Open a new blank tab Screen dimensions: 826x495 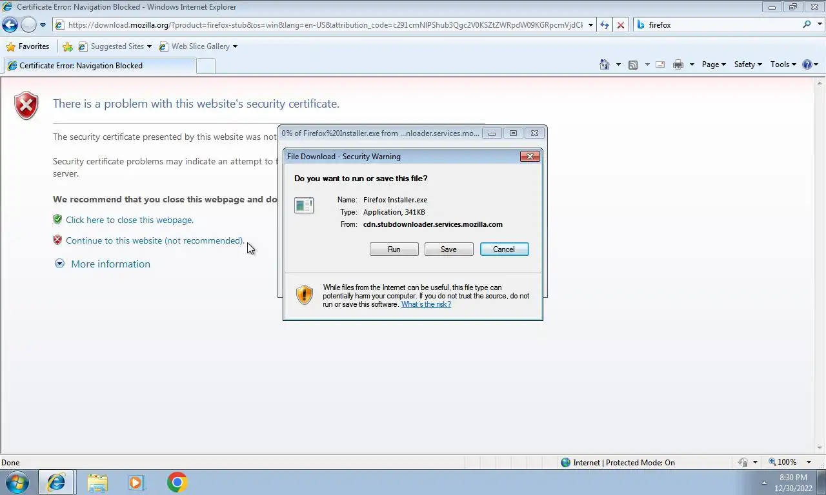[x=205, y=65]
